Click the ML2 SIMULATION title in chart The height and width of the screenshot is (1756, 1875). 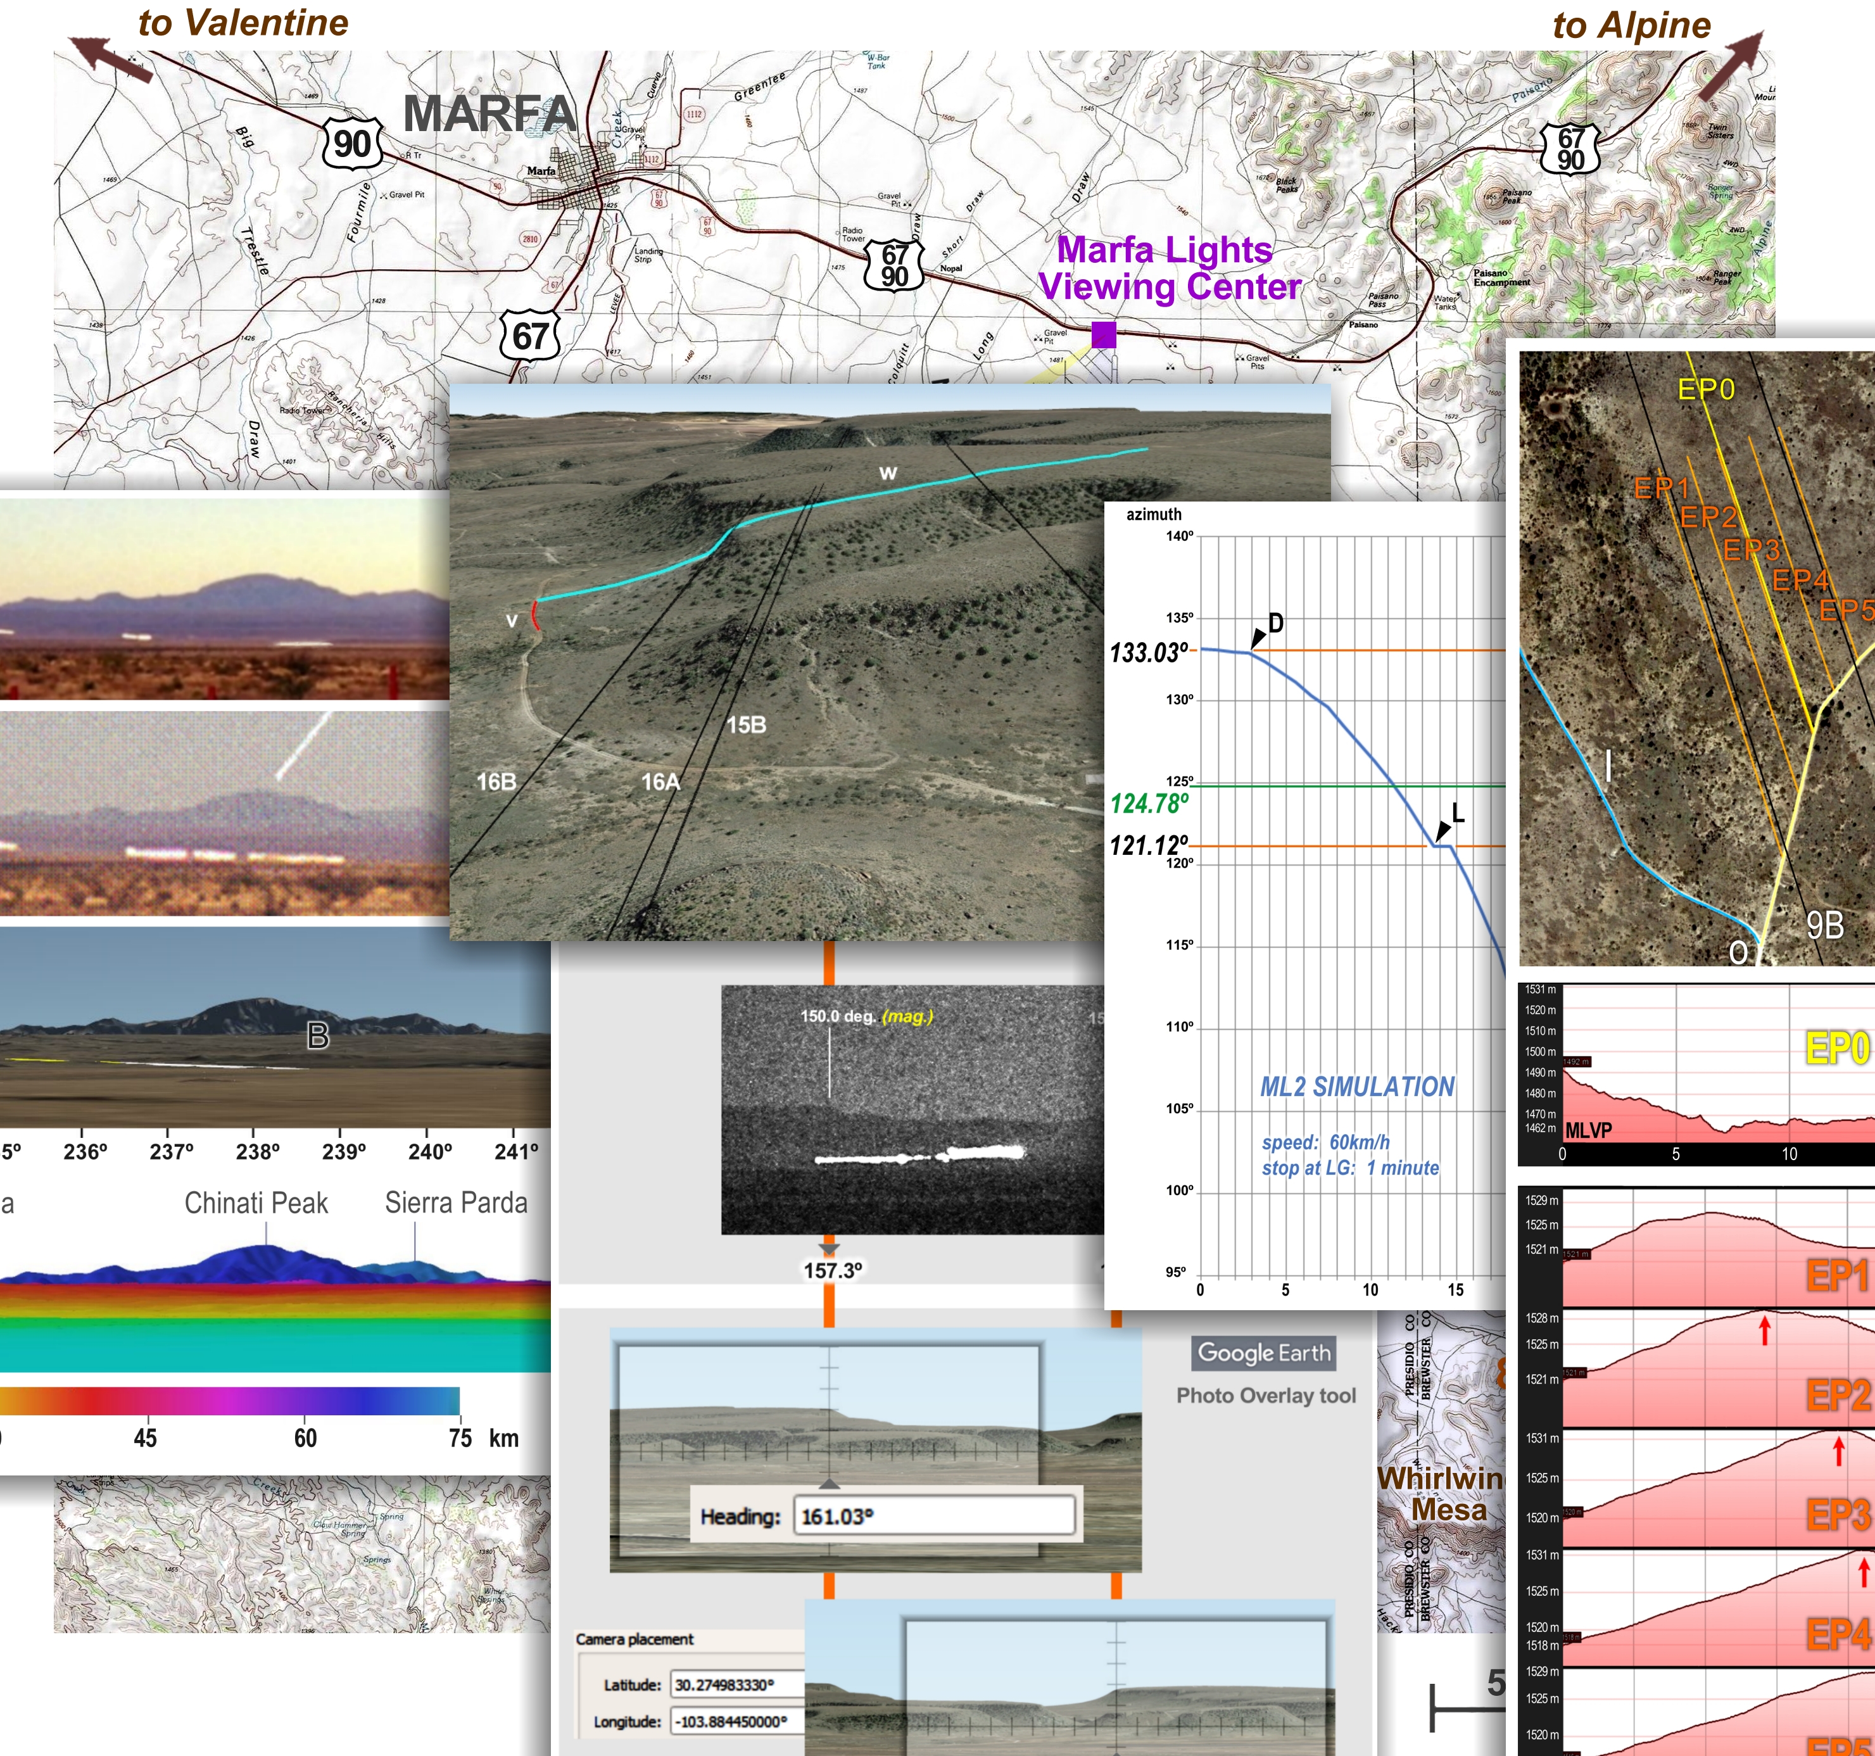coord(1357,1087)
